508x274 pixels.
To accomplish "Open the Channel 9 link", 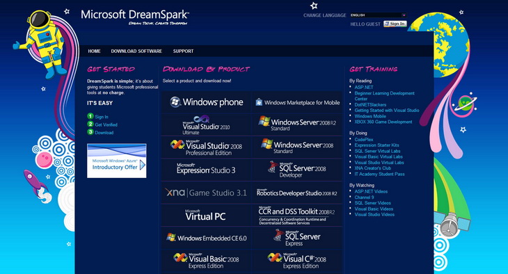I will point(364,198).
